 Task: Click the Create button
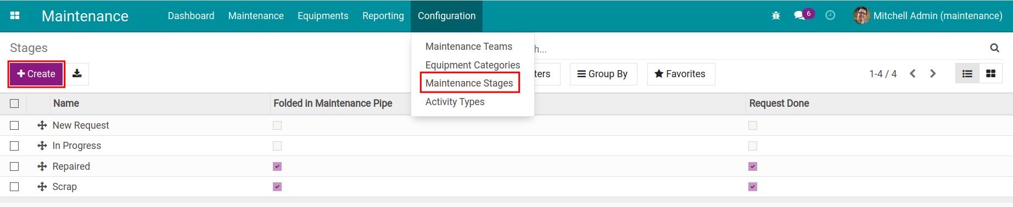(x=36, y=74)
